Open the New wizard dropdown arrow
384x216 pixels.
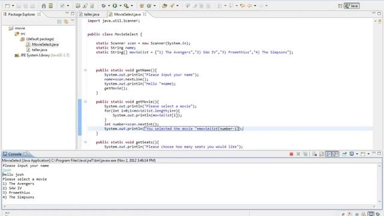pos(13,5)
